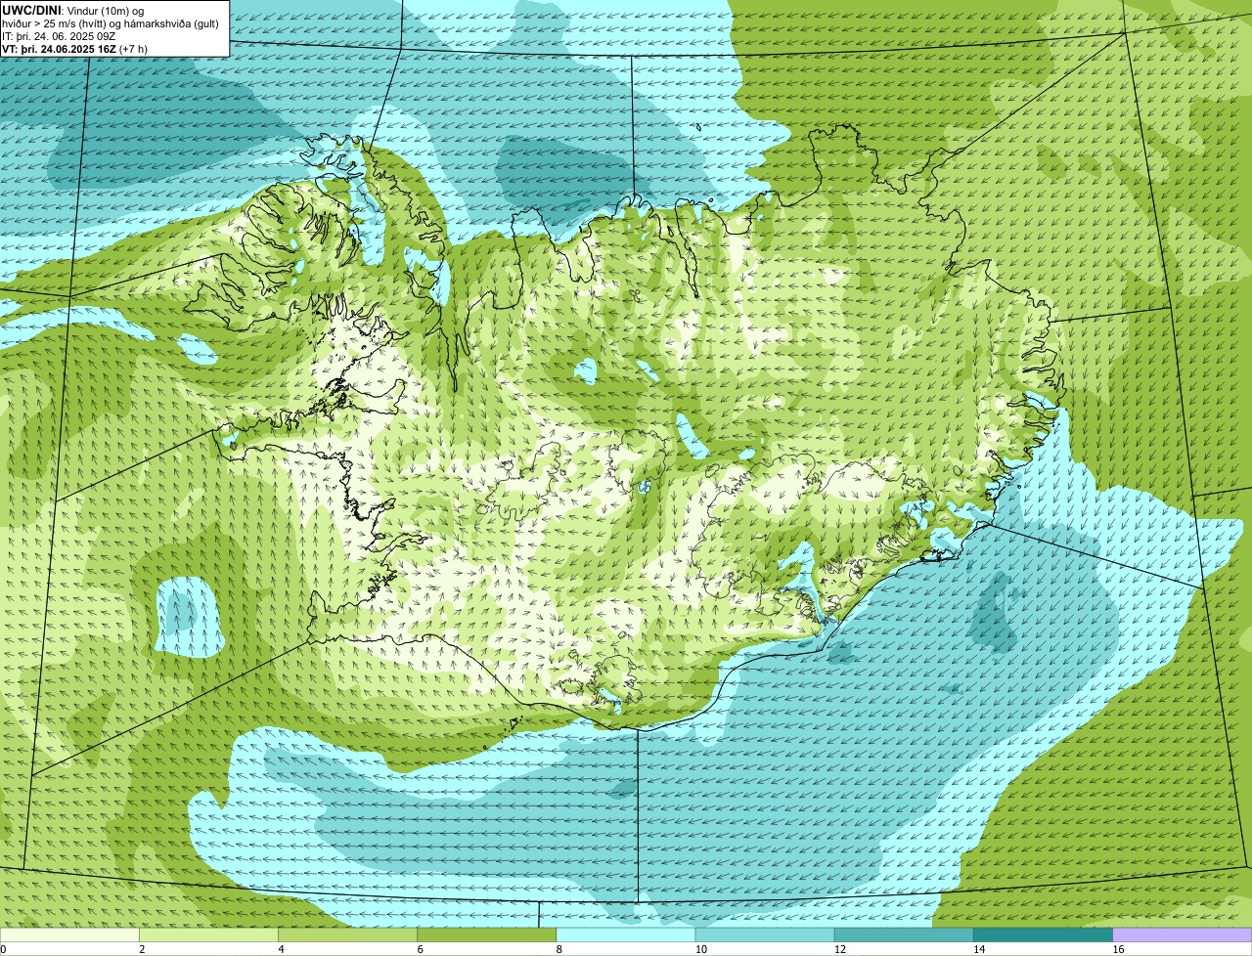Click the 14–16 m/s dark teal legend swatch
This screenshot has width=1252, height=956.
pos(1044,935)
